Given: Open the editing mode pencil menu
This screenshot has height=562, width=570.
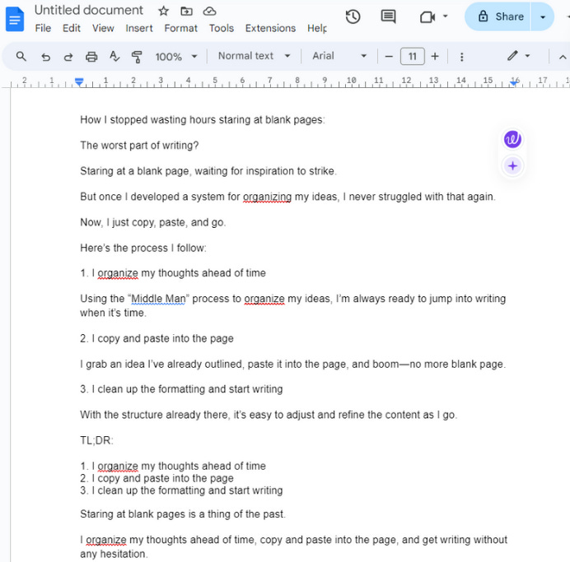Looking at the screenshot, I should 519,56.
